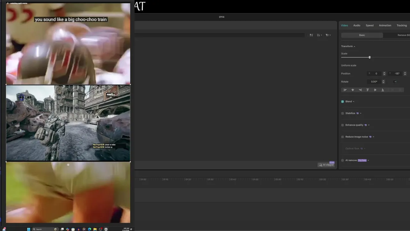The height and width of the screenshot is (231, 410).
Task: Open the media player taskbar icon
Action: pyautogui.click(x=84, y=229)
